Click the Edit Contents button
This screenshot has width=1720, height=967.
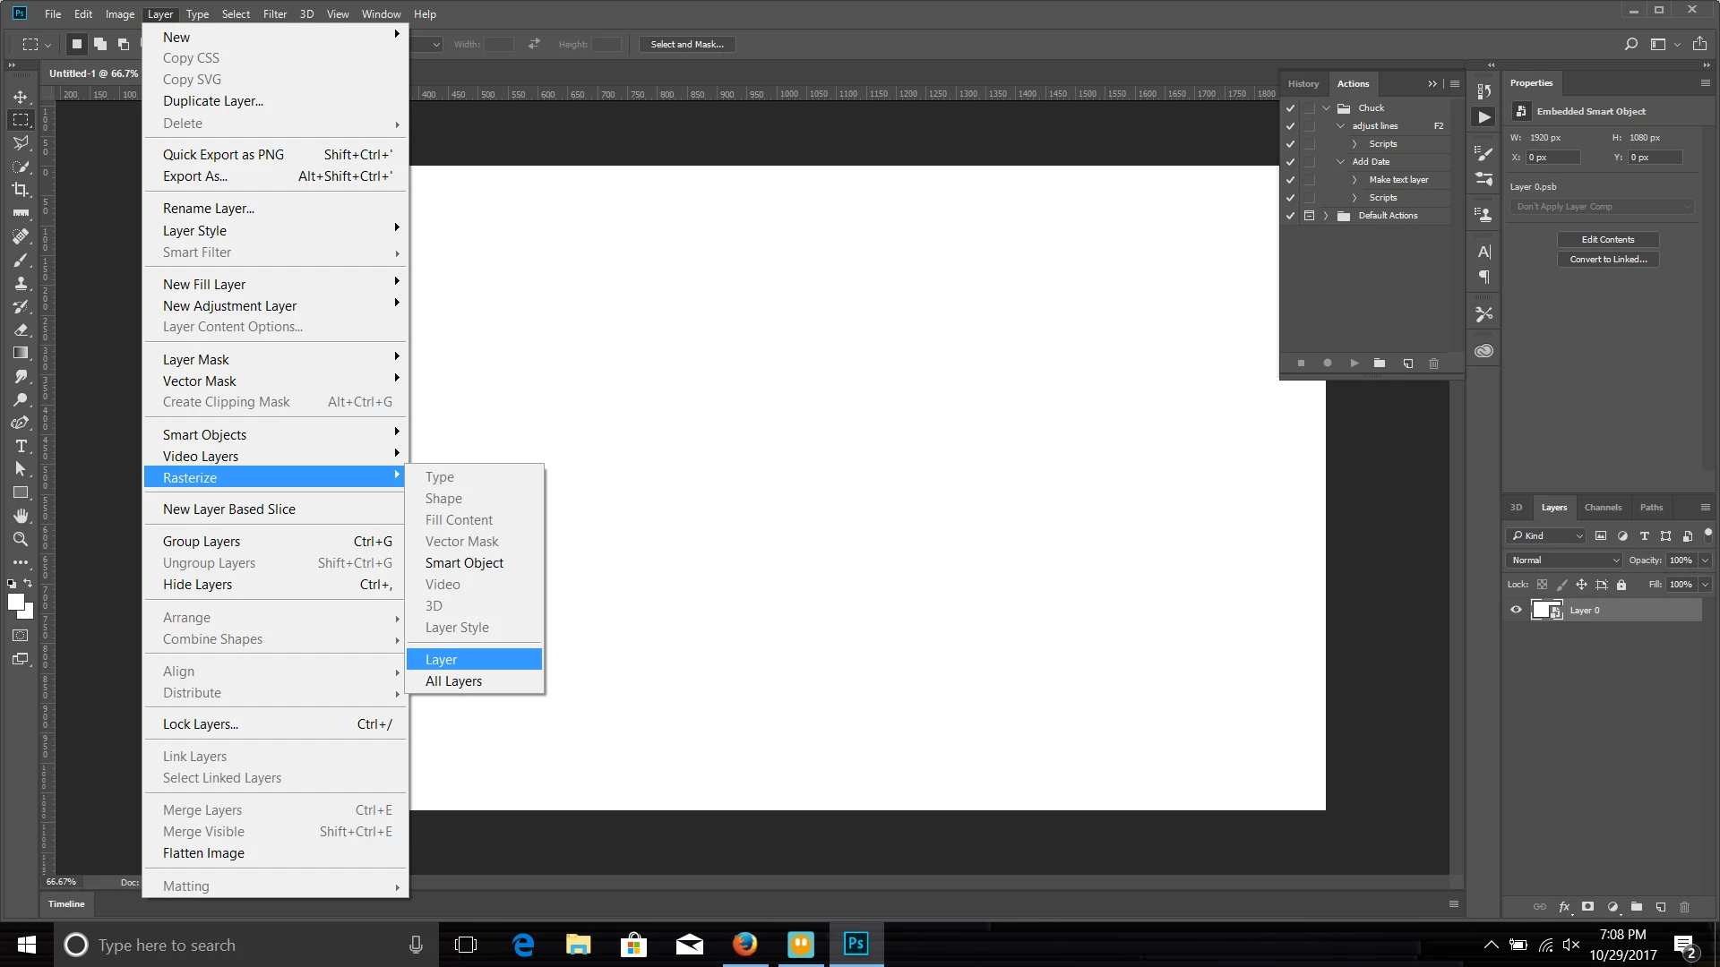pyautogui.click(x=1607, y=240)
